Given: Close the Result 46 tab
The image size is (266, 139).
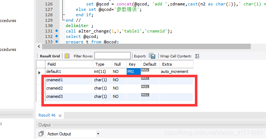Looking at the screenshot, I should [x=60, y=116].
